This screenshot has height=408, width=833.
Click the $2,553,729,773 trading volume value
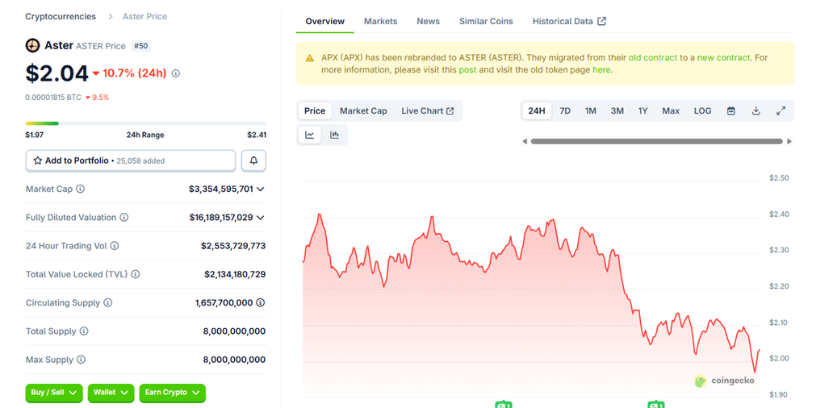pyautogui.click(x=233, y=246)
